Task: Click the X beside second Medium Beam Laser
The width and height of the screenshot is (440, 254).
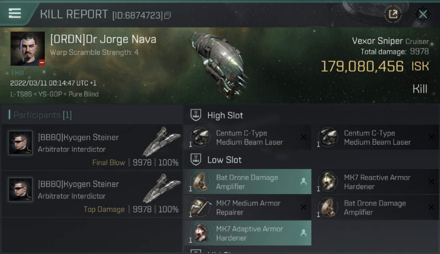Action: 431,137
